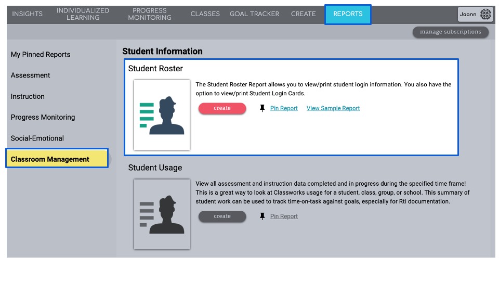Open the Goal Tracker tab

(x=254, y=14)
